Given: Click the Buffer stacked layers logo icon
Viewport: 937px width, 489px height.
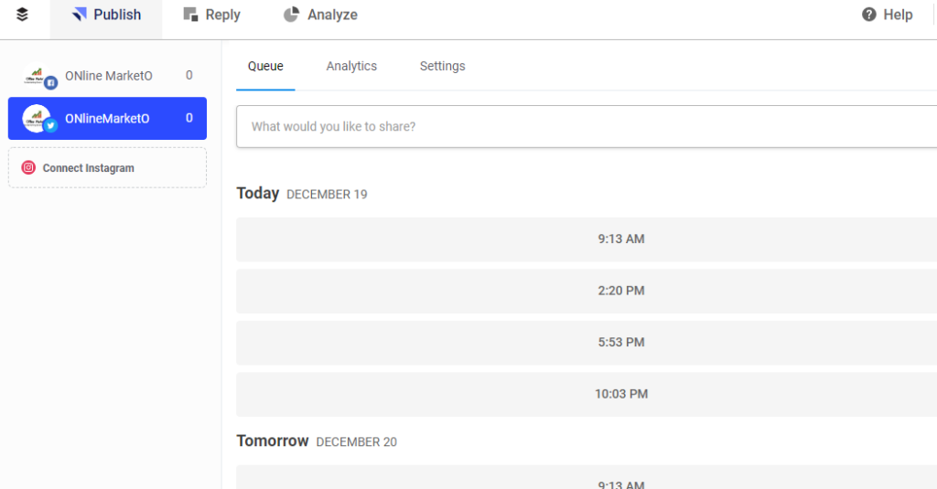Looking at the screenshot, I should pyautogui.click(x=23, y=15).
